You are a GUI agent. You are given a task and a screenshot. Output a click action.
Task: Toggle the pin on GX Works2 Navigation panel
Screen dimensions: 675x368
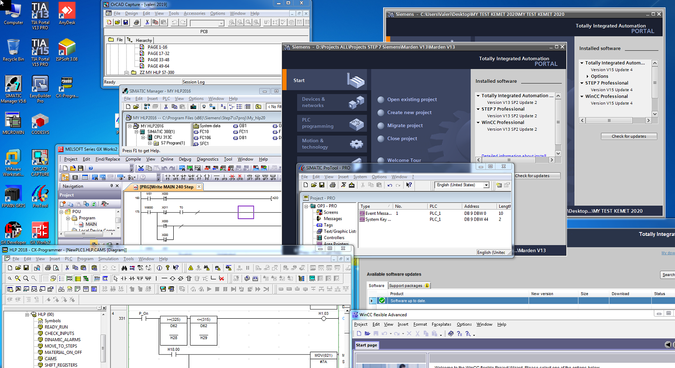(x=112, y=186)
